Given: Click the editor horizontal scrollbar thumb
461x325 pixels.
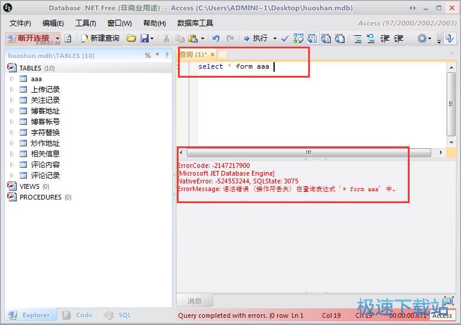Looking at the screenshot, I should pyautogui.click(x=309, y=152).
